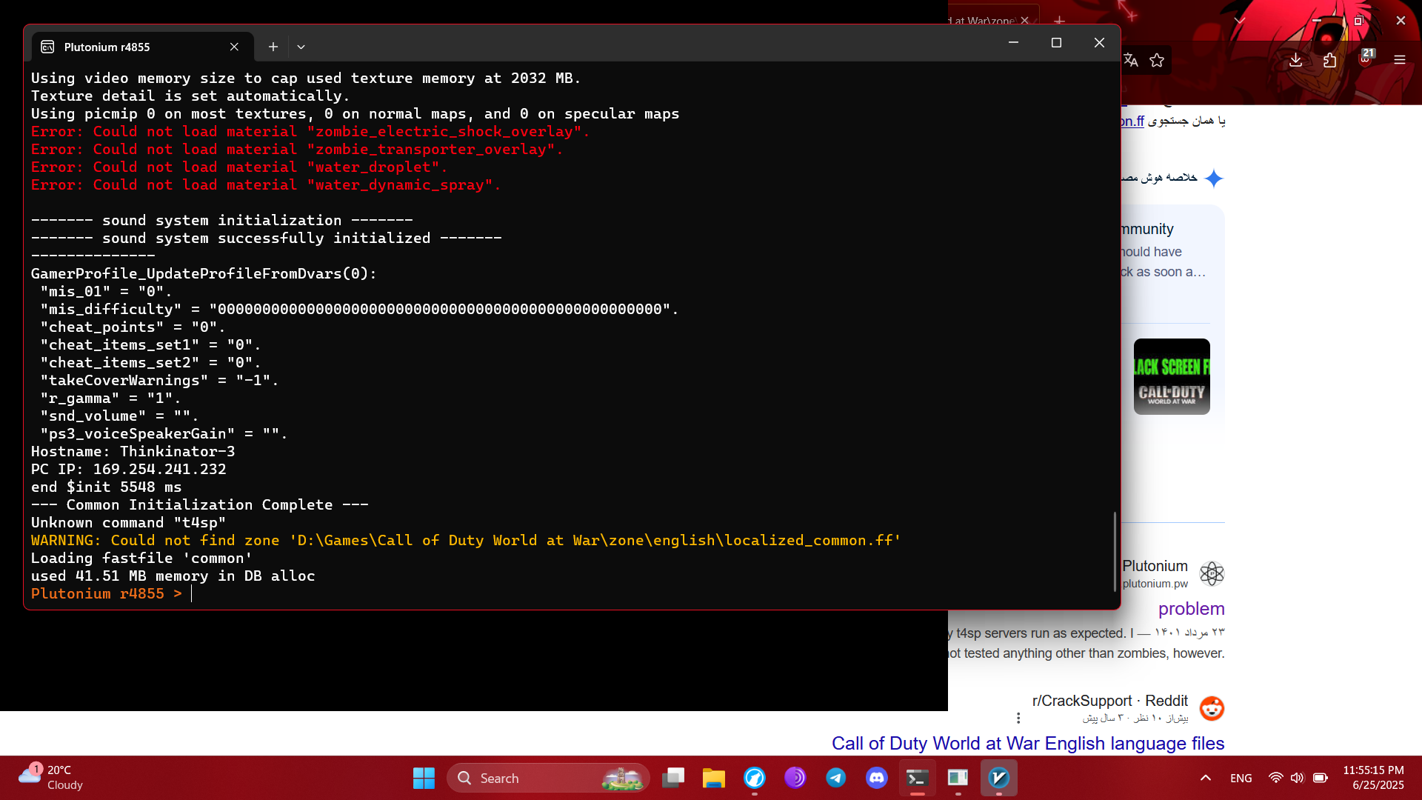Open 'Call of Duty World at War English language files'
1422x800 pixels.
point(1028,743)
